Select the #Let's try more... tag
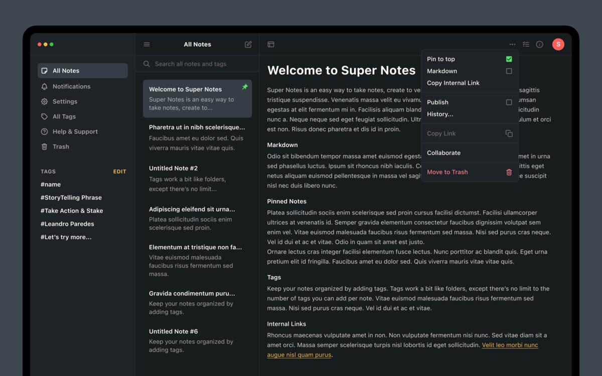Viewport: 602px width, 376px height. [66, 237]
